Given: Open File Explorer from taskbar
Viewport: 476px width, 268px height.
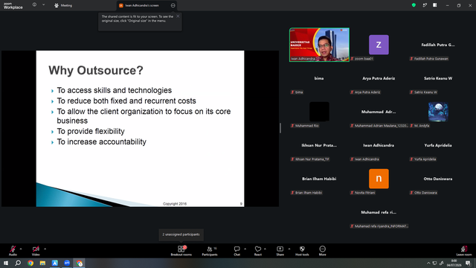Looking at the screenshot, I should tap(42, 263).
